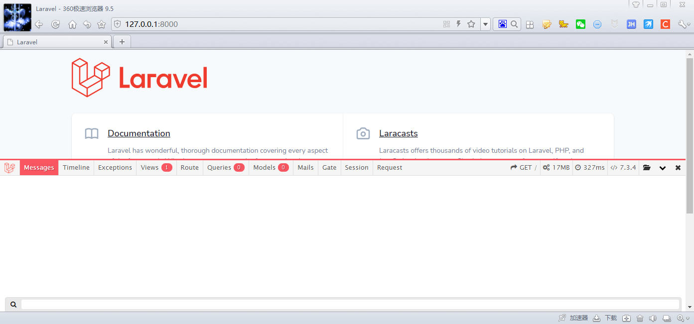
Task: Open the extensions grid plus icon
Action: (x=530, y=24)
